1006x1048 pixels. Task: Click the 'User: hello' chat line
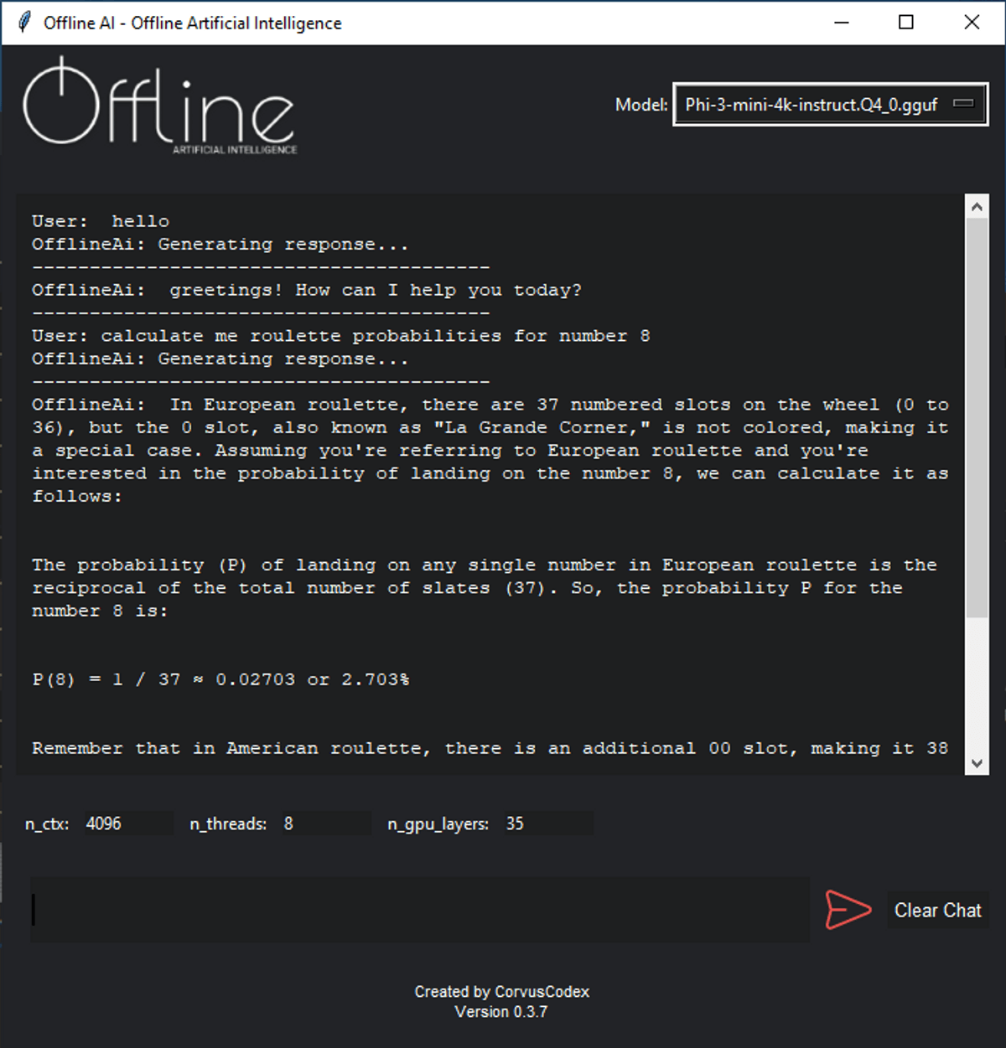click(x=101, y=221)
